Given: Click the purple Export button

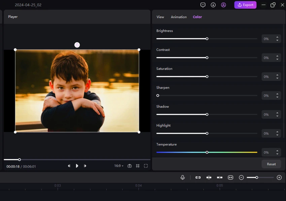Looking at the screenshot, I should click(x=245, y=5).
